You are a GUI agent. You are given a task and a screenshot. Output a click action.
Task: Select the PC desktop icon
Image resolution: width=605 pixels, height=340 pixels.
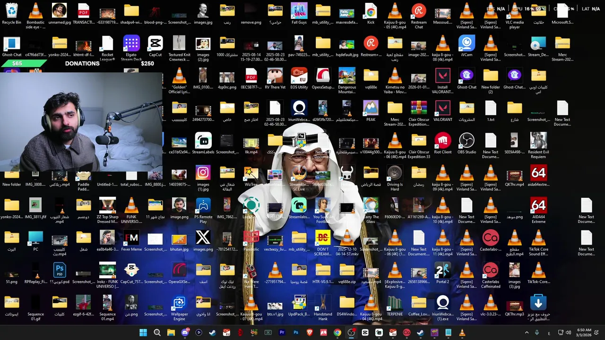[35, 241]
